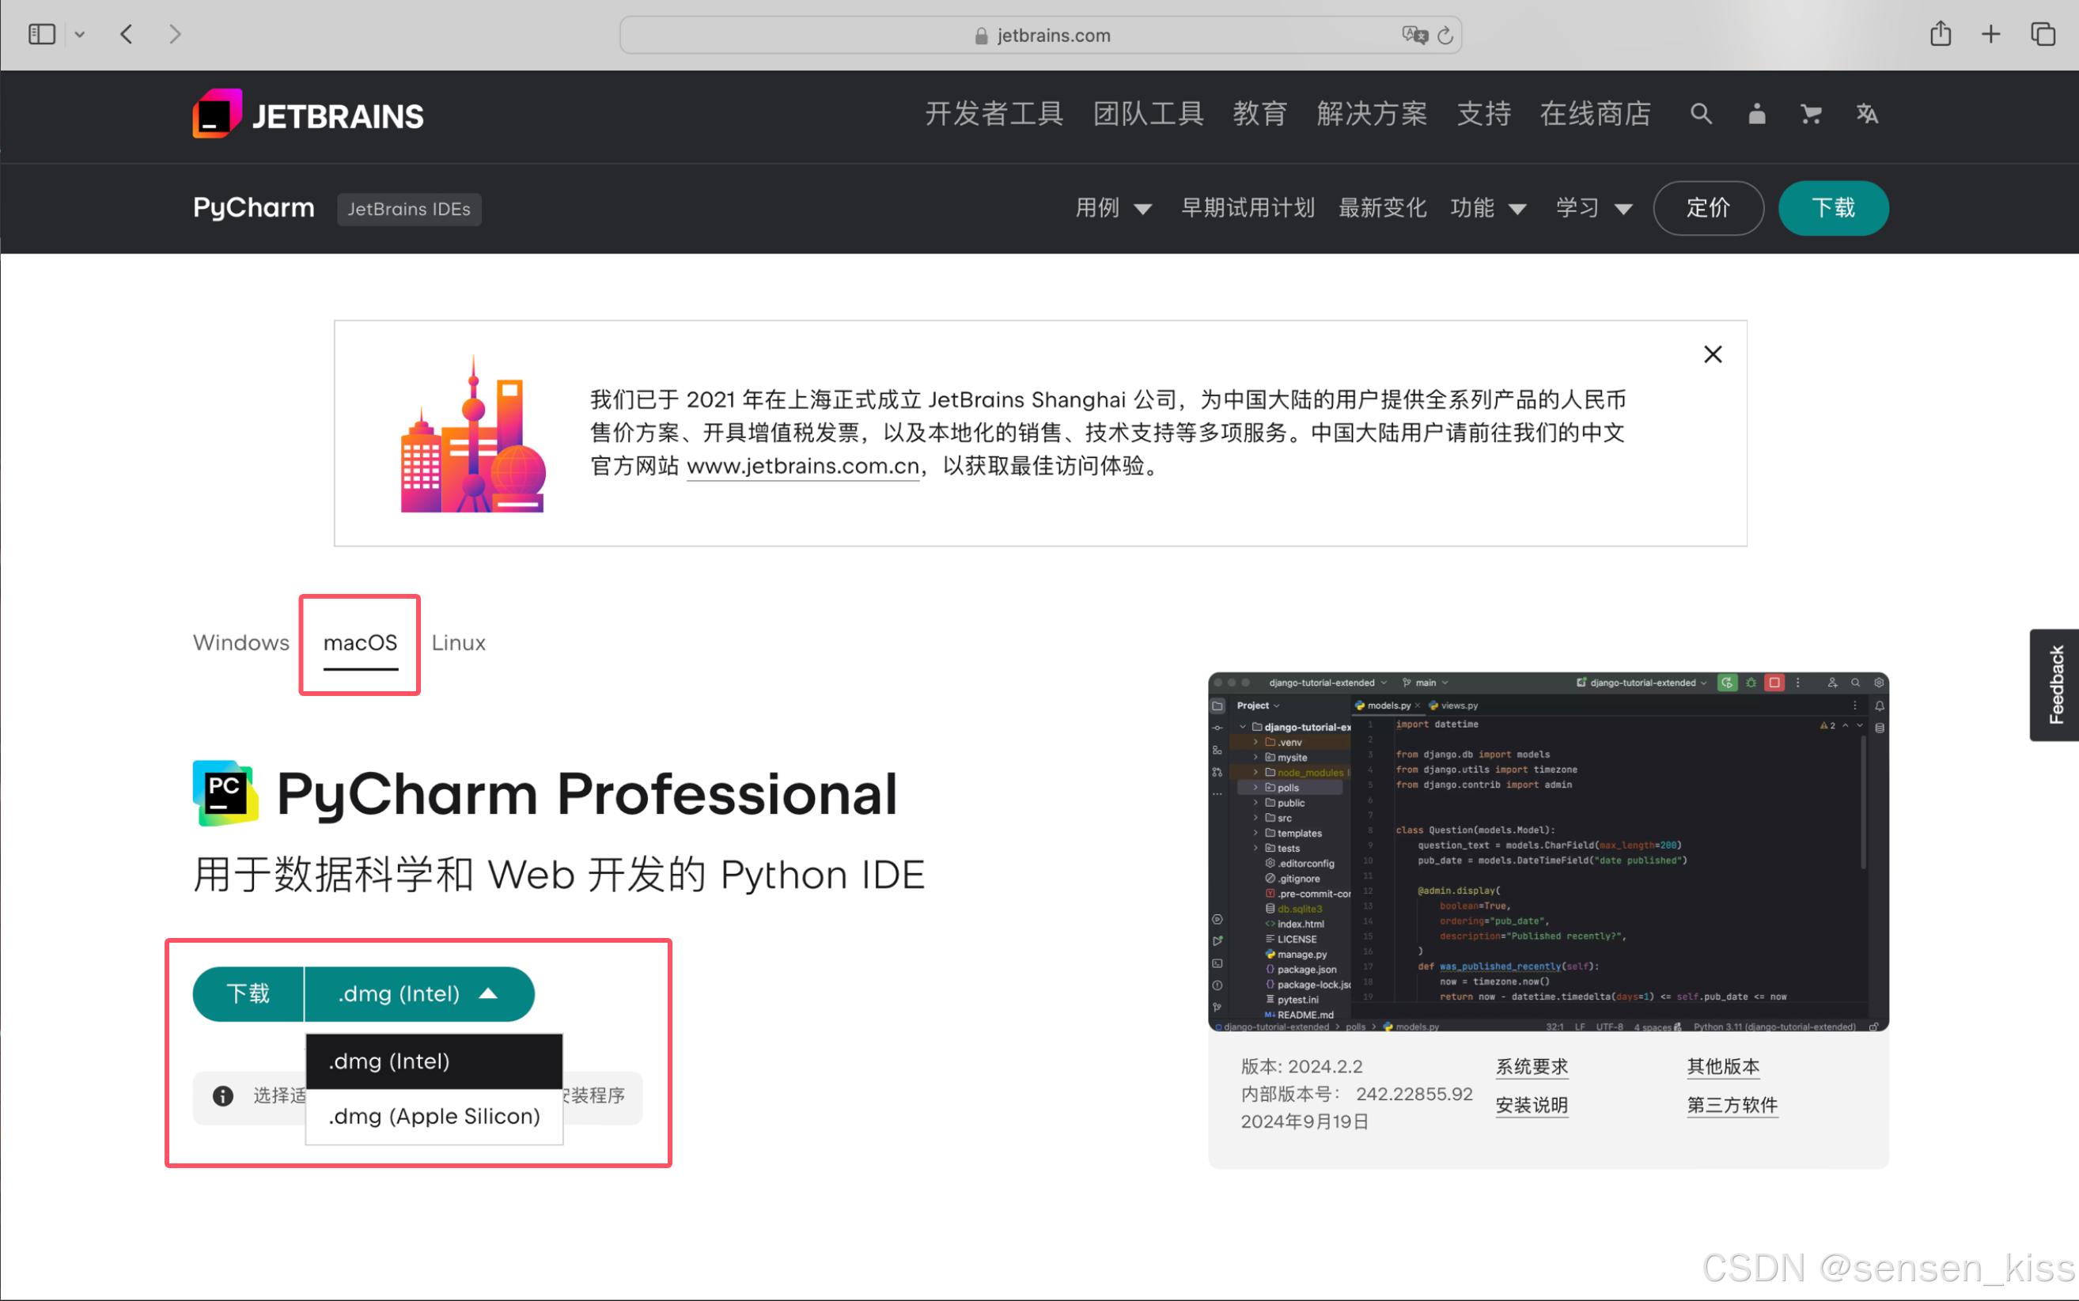The height and width of the screenshot is (1301, 2079).
Task: Go forward with Safari forward arrow
Action: tap(176, 35)
